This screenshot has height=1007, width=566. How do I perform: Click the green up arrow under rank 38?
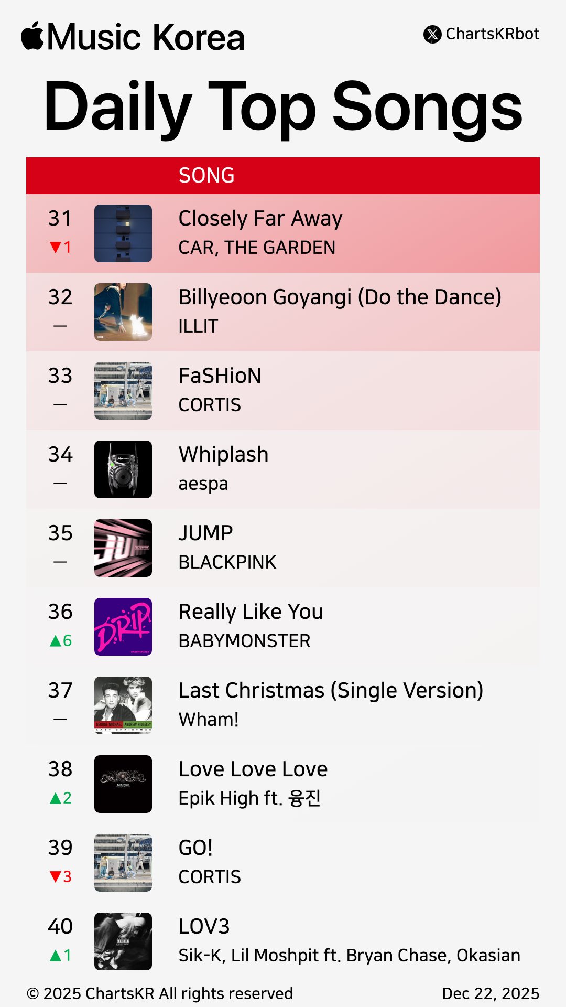pyautogui.click(x=55, y=798)
